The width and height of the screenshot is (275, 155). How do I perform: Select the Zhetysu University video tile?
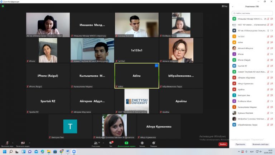[x=136, y=101]
